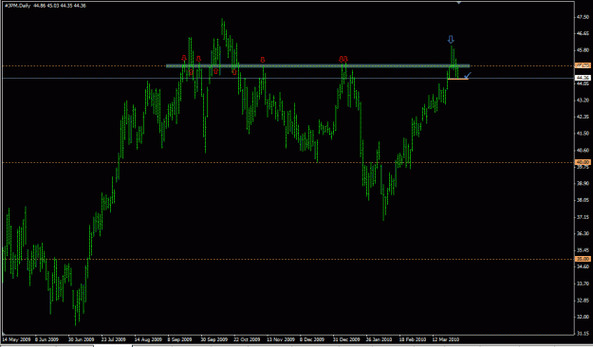
Task: Click the 30 Jun 2009 date label
Action: pos(81,339)
